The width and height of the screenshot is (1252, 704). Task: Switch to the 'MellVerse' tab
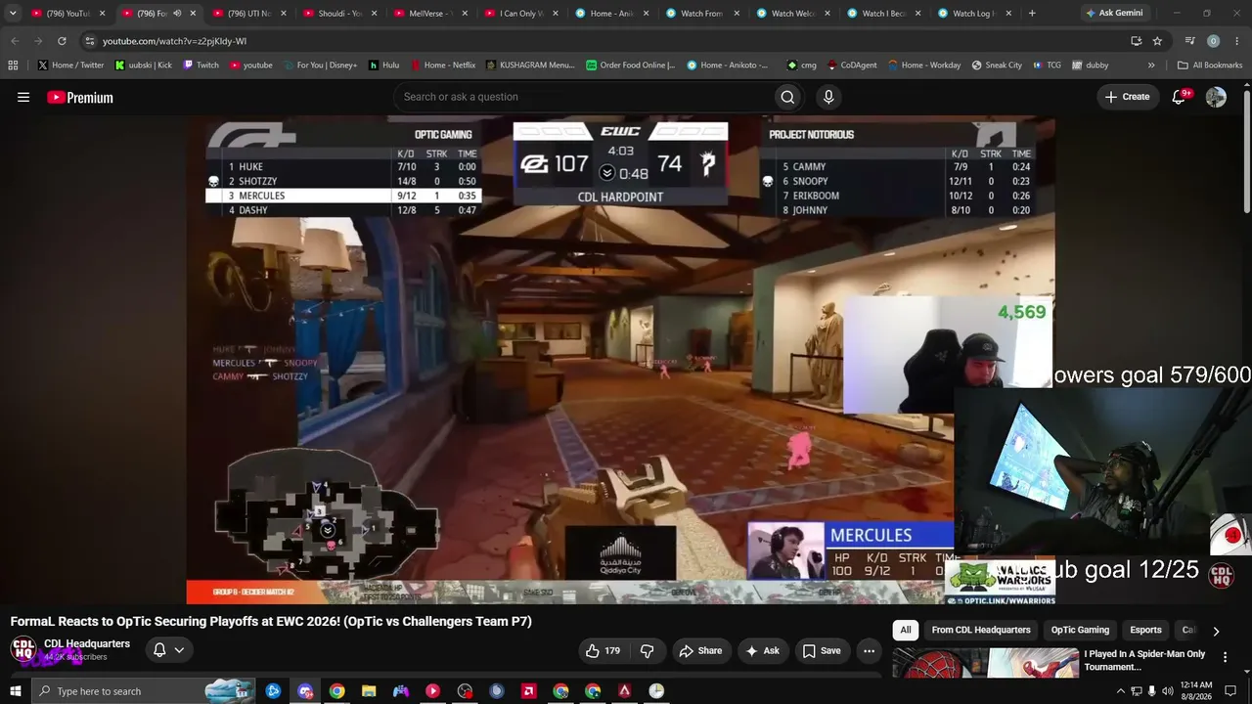click(x=430, y=14)
